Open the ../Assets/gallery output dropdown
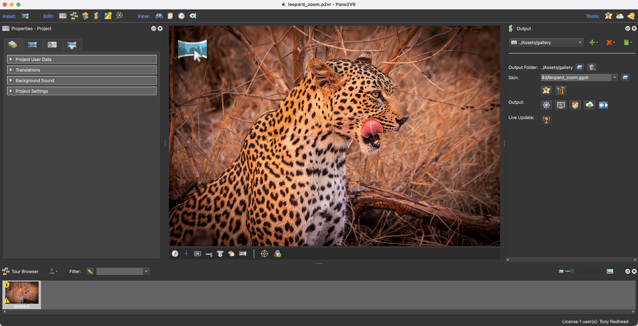 (x=546, y=43)
